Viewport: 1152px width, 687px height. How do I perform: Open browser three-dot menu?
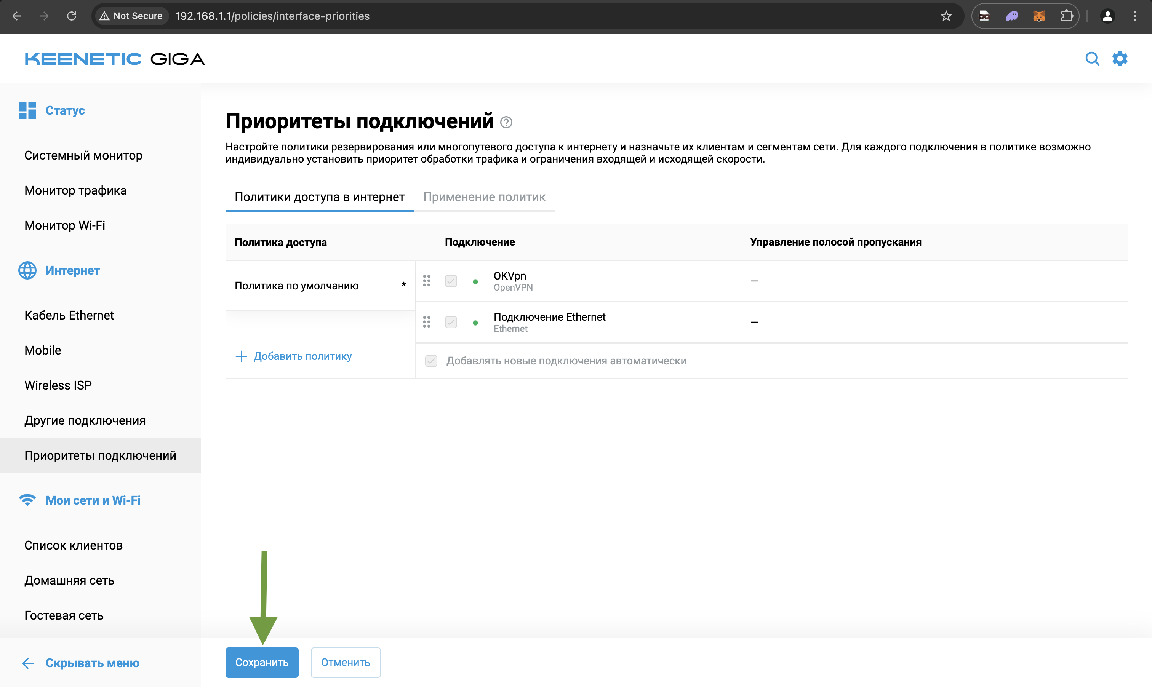coord(1135,16)
